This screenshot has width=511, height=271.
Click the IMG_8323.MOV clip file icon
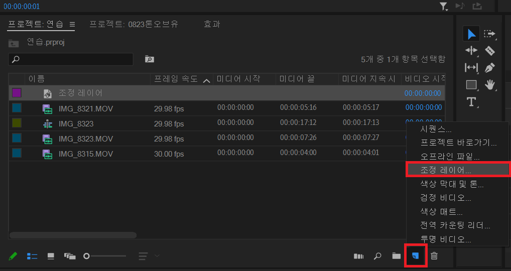[47, 139]
